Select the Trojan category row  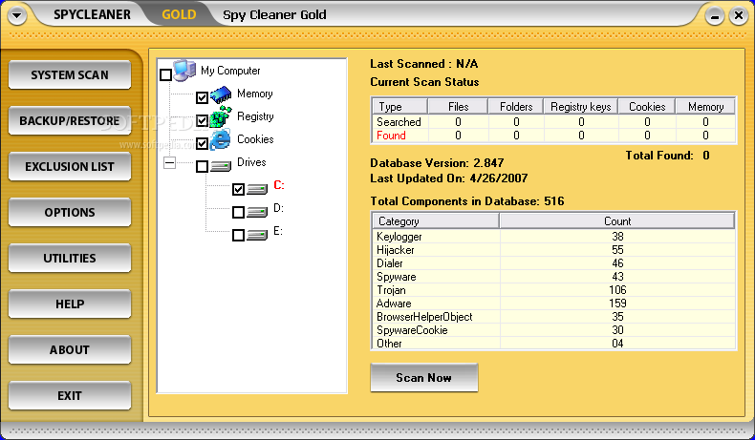click(x=553, y=290)
